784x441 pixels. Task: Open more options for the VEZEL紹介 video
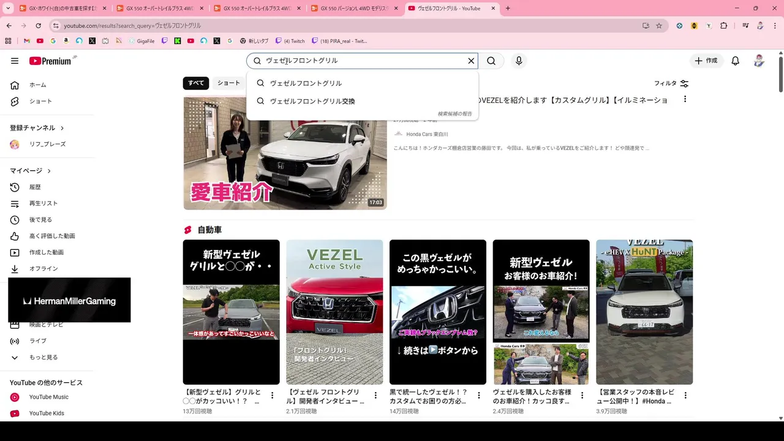point(685,99)
